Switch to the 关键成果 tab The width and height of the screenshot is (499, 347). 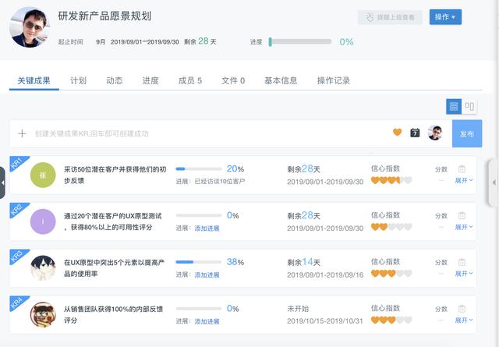click(34, 80)
